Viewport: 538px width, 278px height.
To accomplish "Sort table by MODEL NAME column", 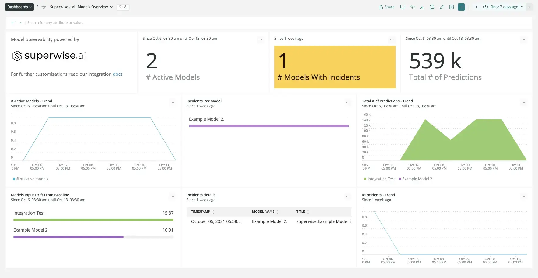I will (265, 212).
